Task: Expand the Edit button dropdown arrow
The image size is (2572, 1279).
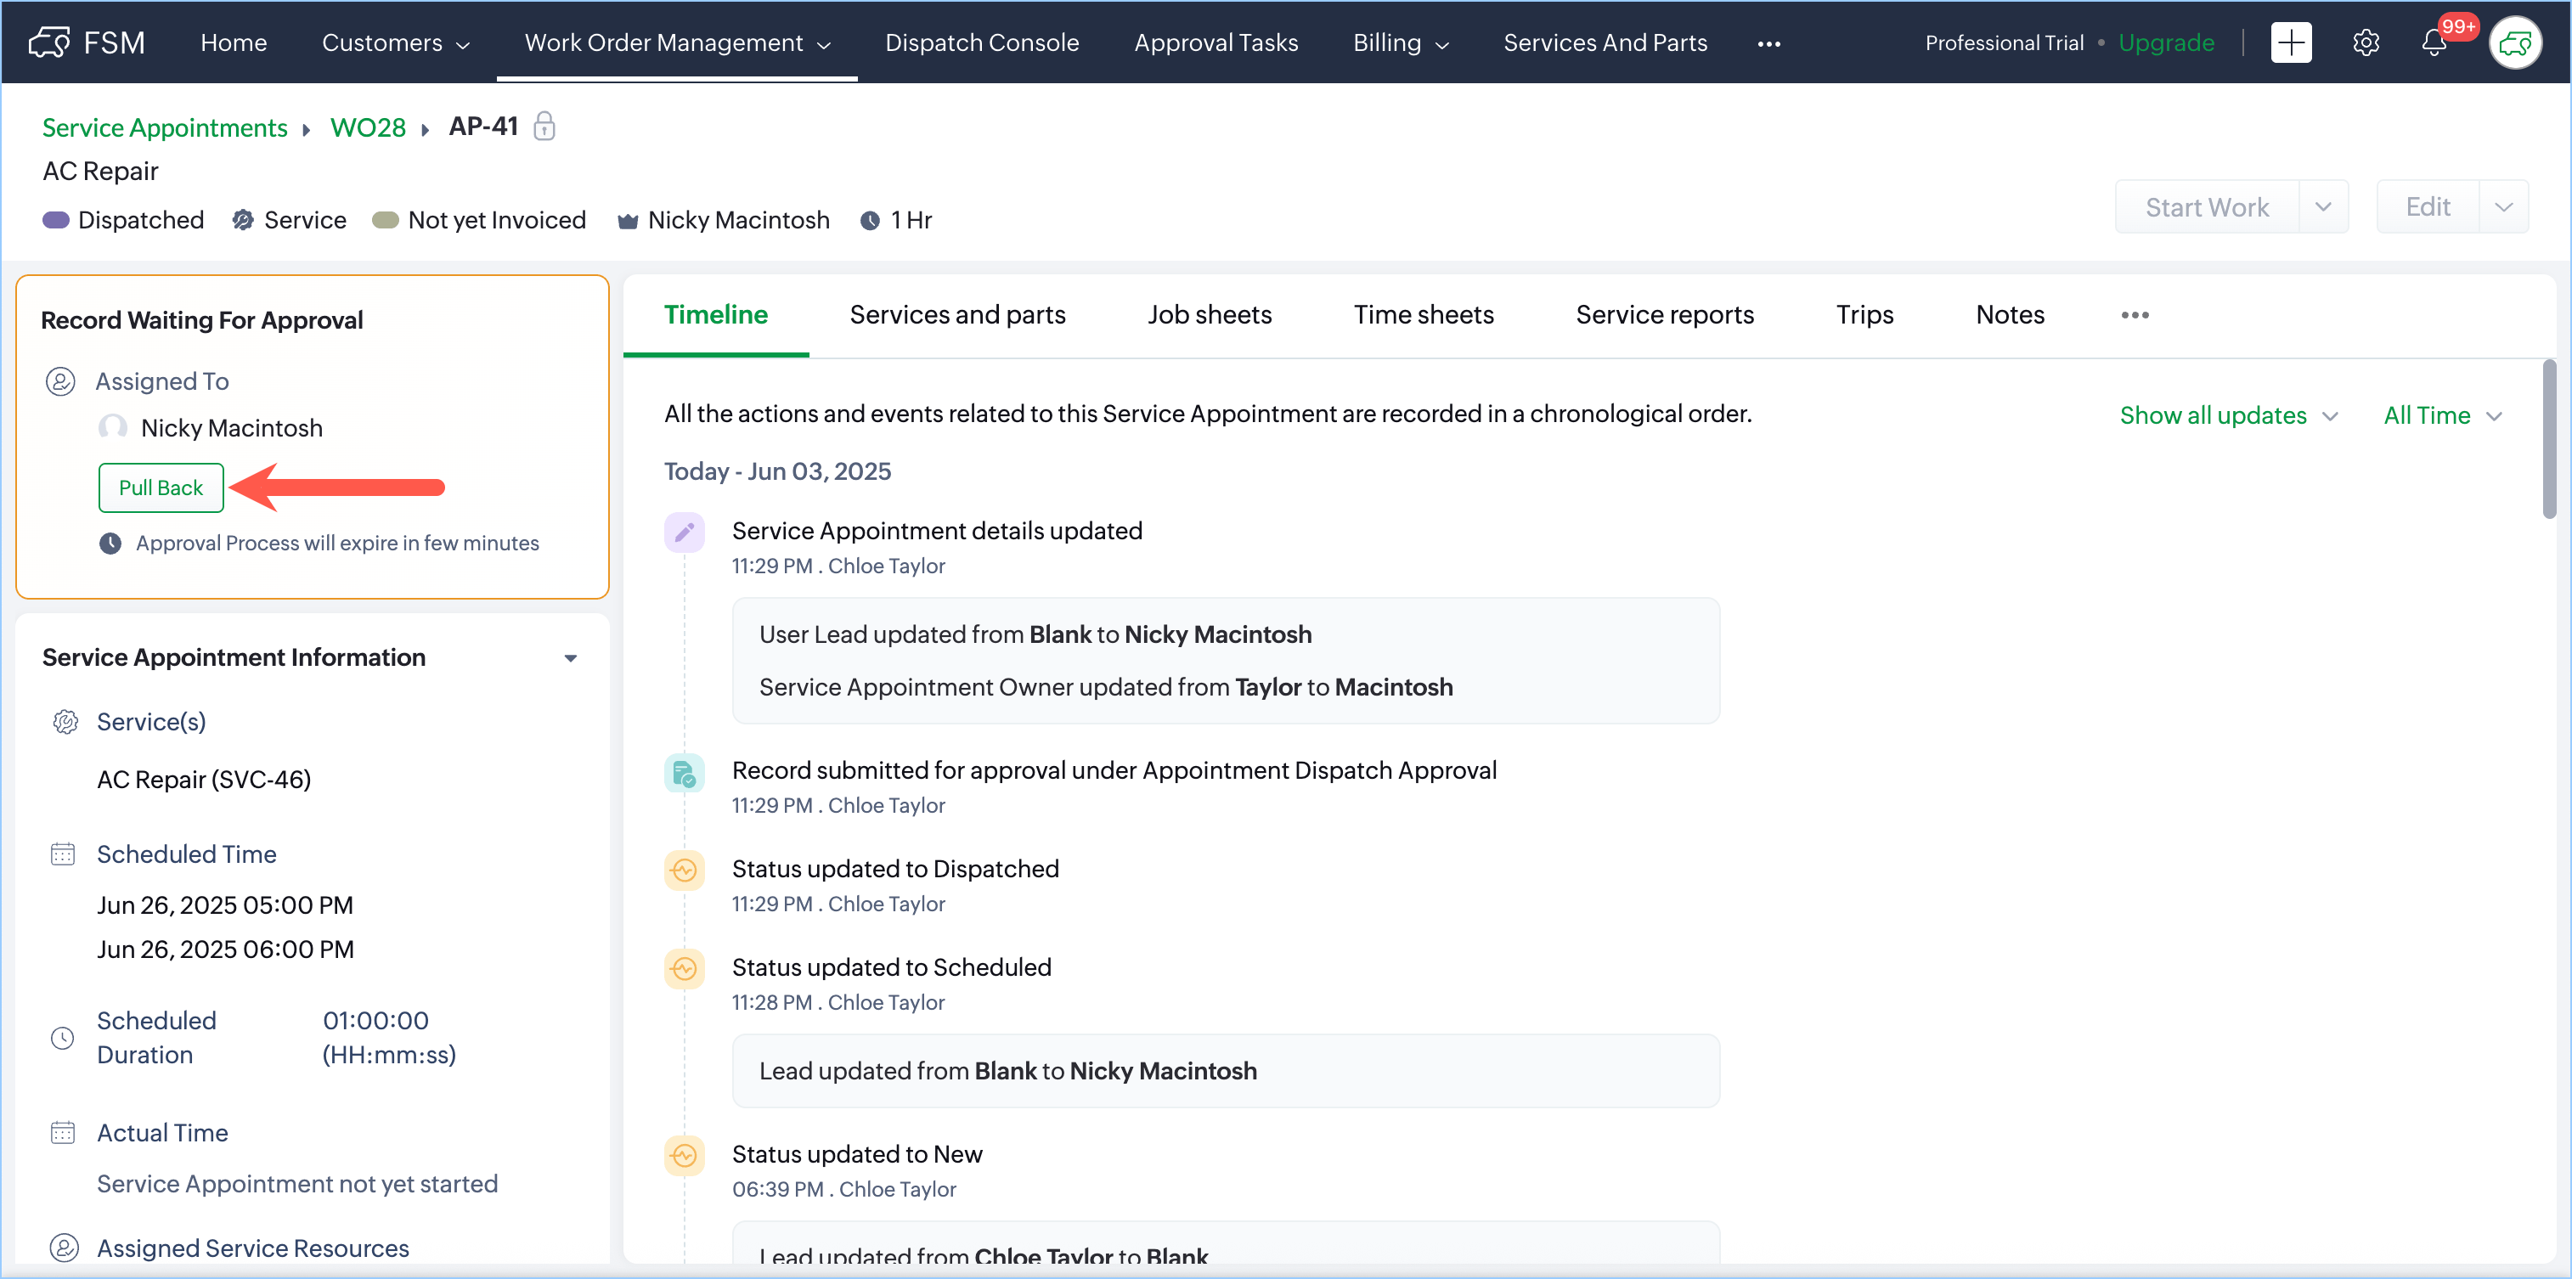Action: coord(2503,208)
